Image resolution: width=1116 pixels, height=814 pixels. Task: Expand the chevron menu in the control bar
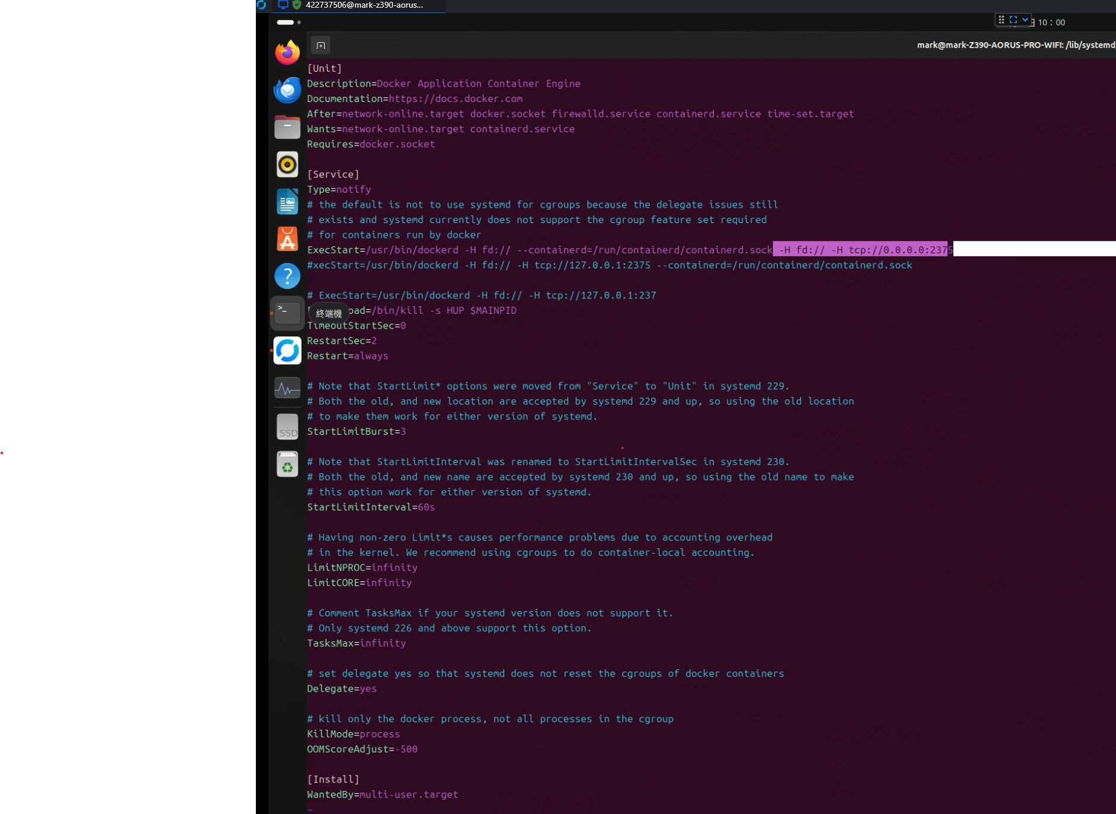pos(1025,20)
